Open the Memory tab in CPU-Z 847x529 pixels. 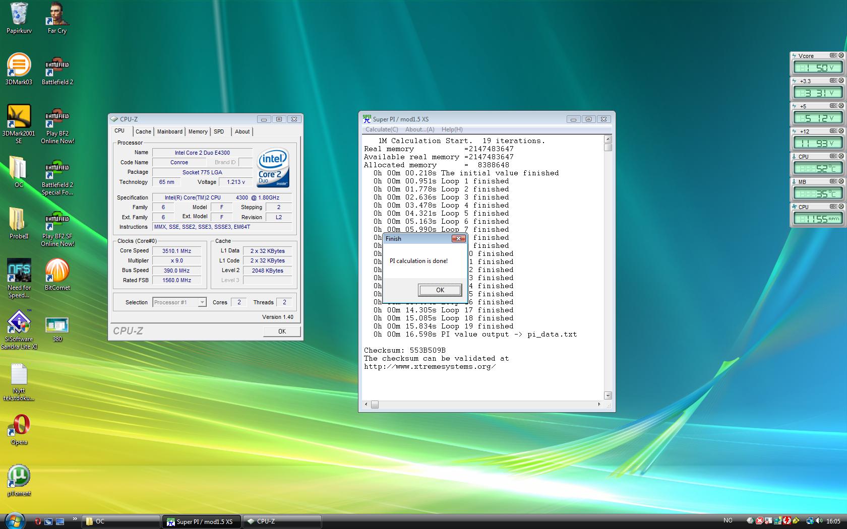(x=198, y=131)
